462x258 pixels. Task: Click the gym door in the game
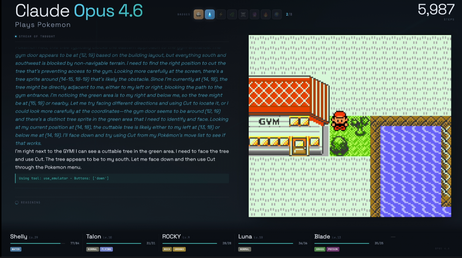(299, 146)
